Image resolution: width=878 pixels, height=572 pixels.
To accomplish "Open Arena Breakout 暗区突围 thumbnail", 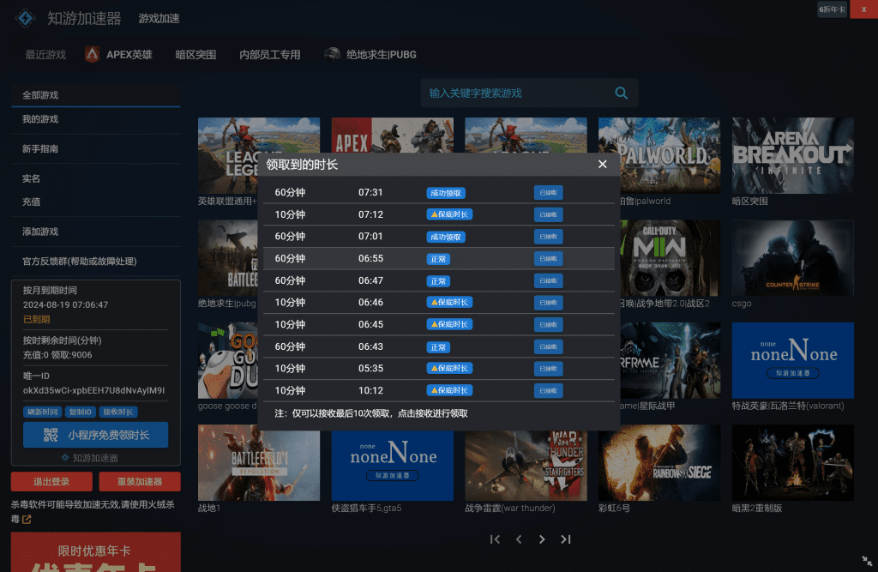I will 793,155.
